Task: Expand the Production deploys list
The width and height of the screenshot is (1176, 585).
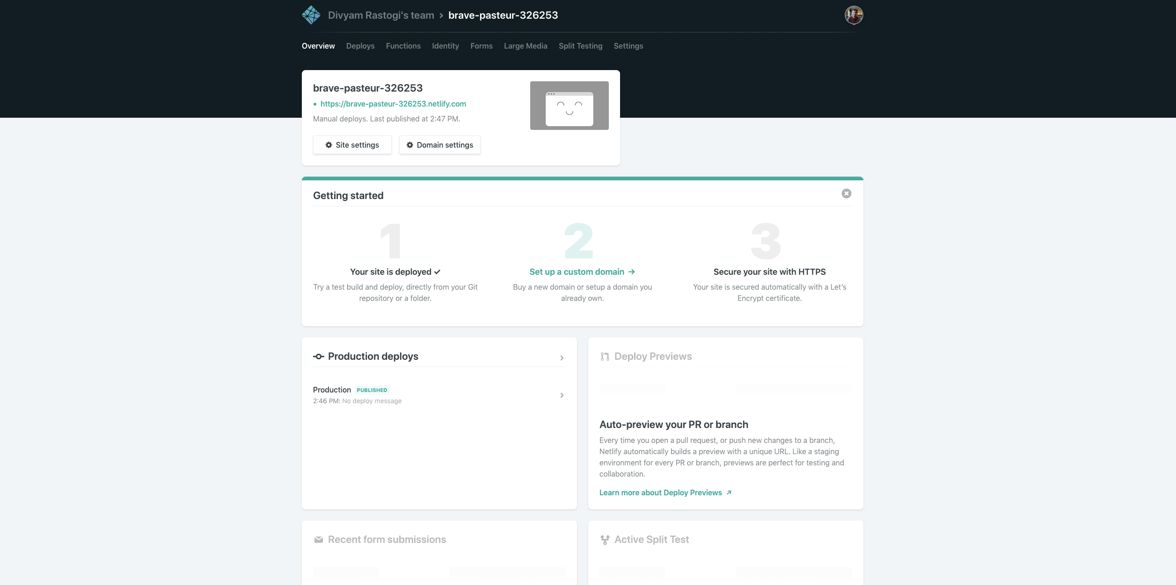Action: [x=562, y=357]
